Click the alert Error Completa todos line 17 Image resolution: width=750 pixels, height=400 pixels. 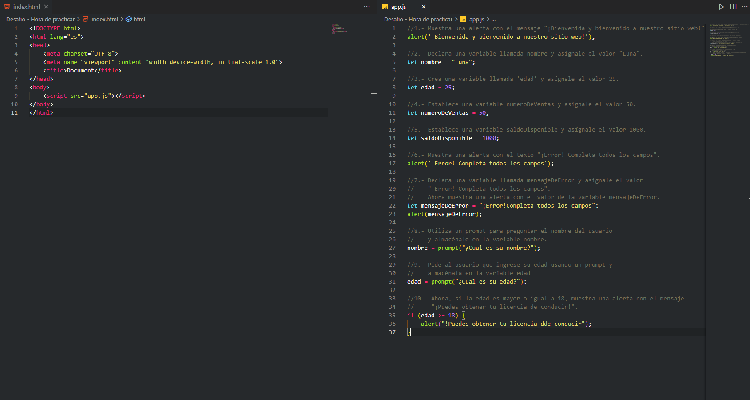point(480,163)
